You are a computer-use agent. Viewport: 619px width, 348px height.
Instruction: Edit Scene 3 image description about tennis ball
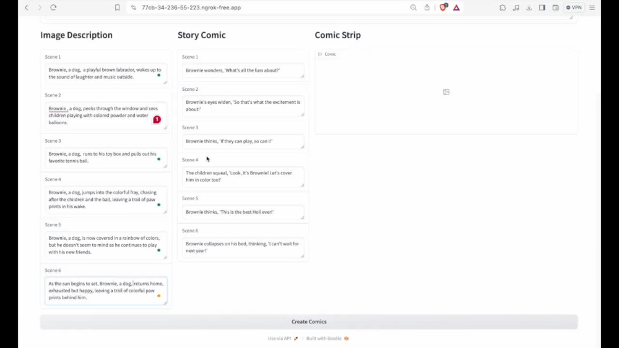point(106,157)
